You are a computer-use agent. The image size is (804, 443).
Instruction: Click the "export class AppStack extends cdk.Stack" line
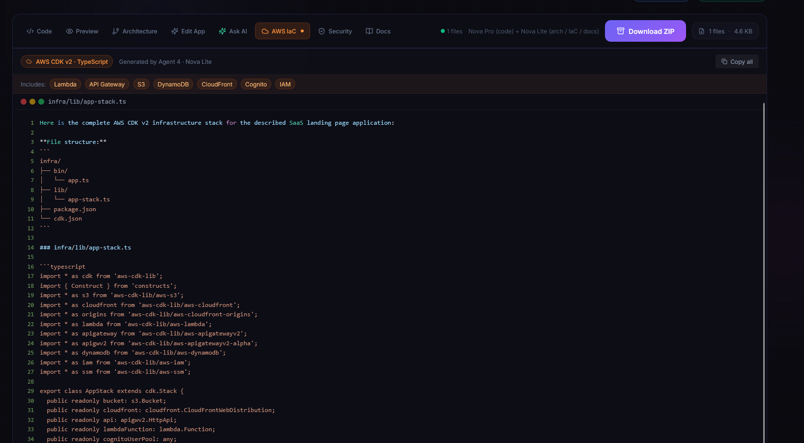(112, 391)
